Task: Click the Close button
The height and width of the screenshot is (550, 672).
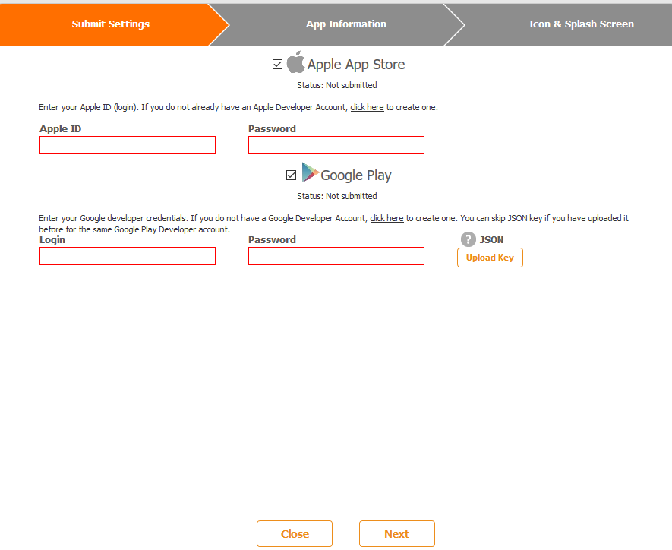Action: tap(295, 534)
